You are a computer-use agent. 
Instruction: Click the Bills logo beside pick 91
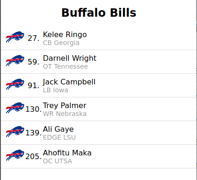click(x=15, y=84)
